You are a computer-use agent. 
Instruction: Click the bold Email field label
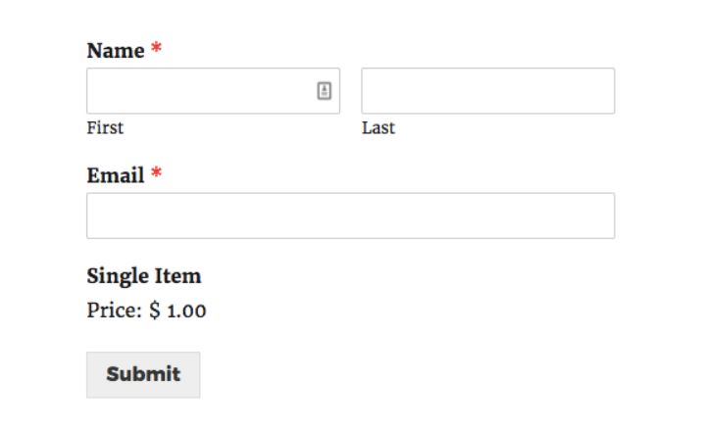(x=116, y=175)
